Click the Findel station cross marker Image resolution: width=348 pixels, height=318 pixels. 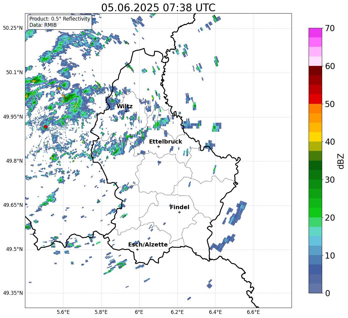tap(179, 212)
